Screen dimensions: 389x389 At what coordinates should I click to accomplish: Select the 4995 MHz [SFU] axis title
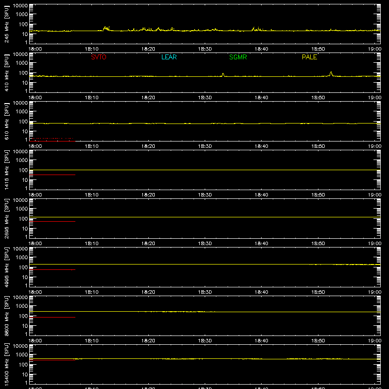point(6,267)
